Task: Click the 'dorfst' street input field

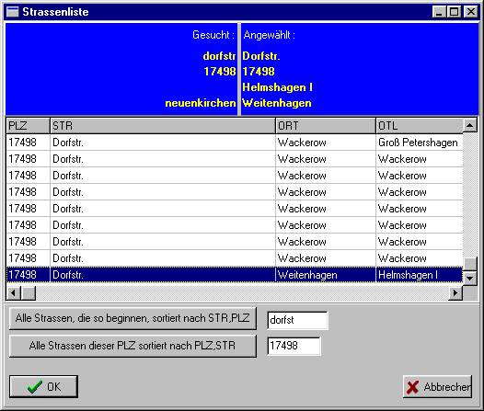Action: [297, 320]
